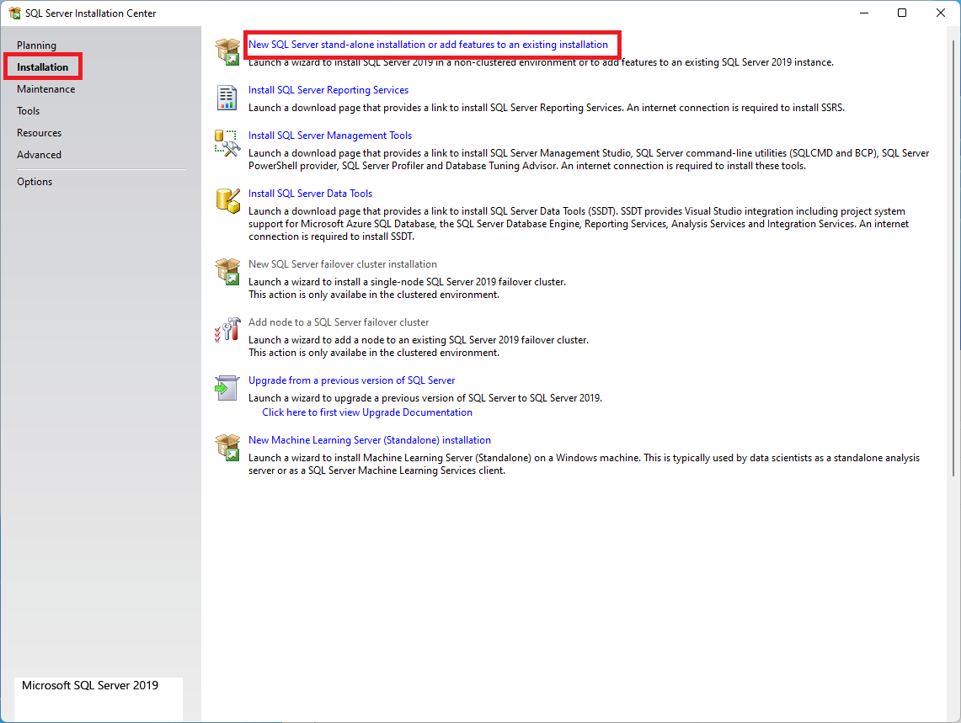Click the stand-alone installation box icon
Image resolution: width=961 pixels, height=723 pixels.
pyautogui.click(x=227, y=51)
